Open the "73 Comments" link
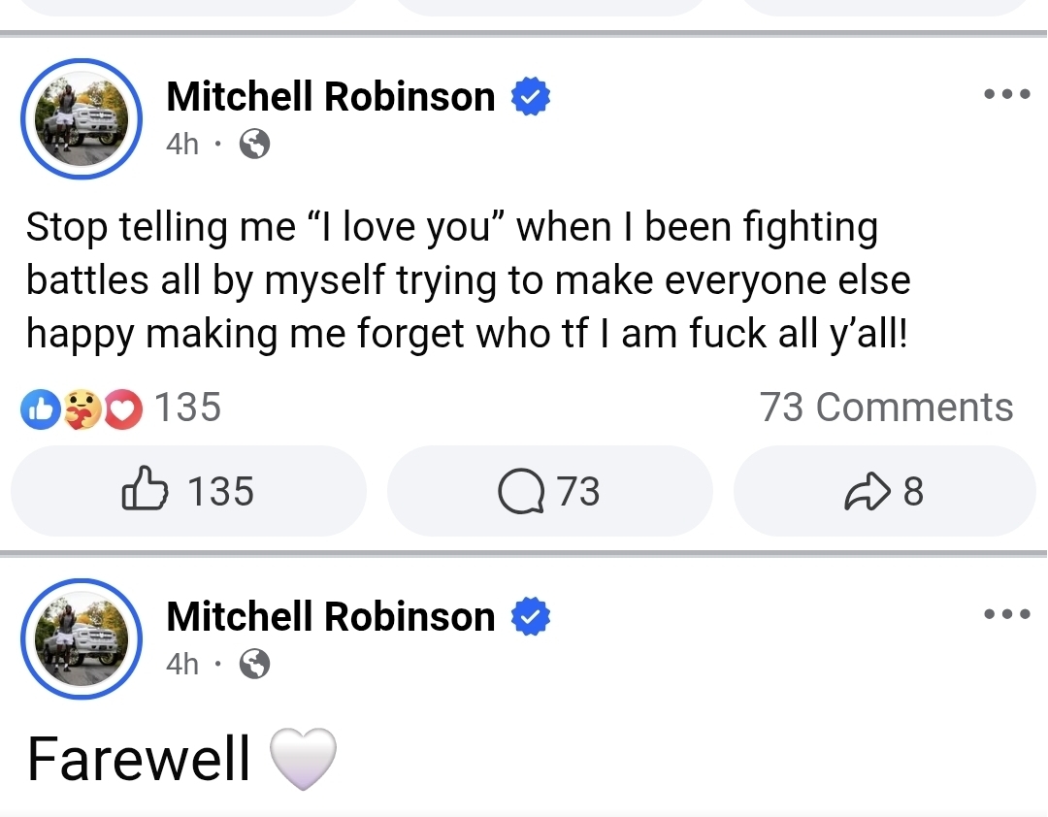Image resolution: width=1048 pixels, height=817 pixels. click(x=886, y=408)
